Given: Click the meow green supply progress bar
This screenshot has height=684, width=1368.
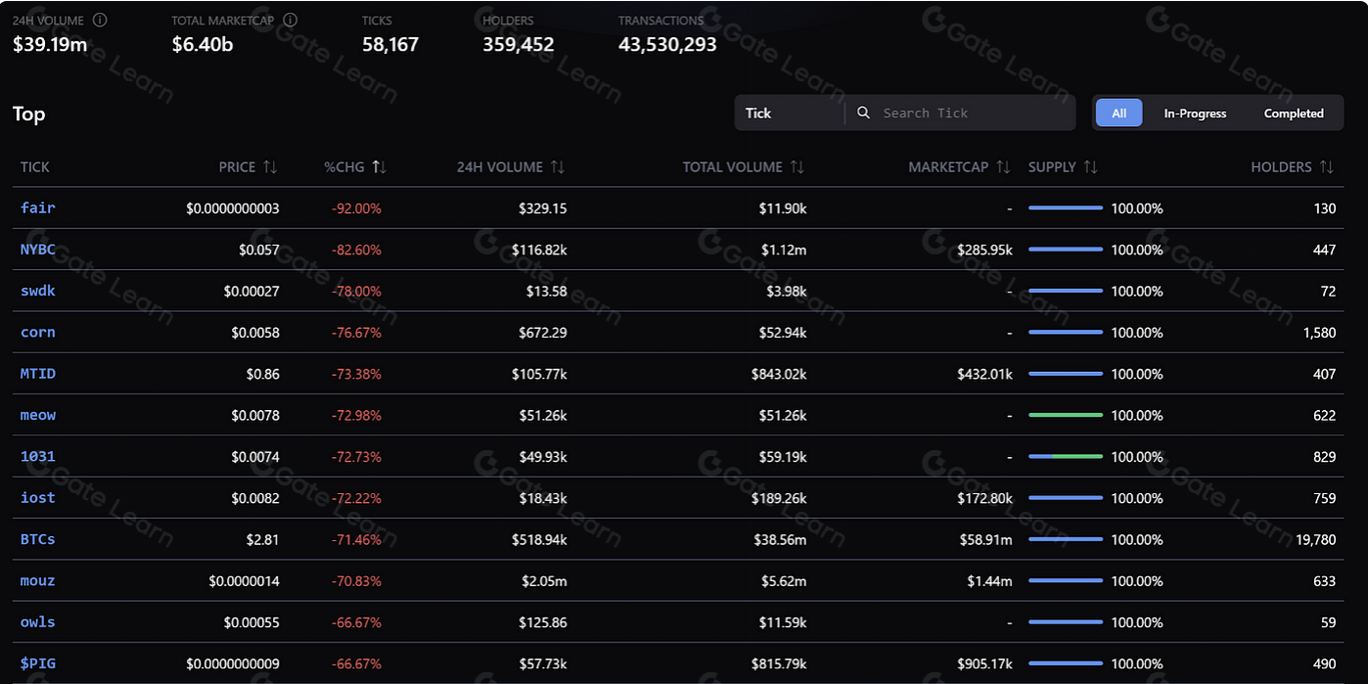Looking at the screenshot, I should coord(1065,415).
